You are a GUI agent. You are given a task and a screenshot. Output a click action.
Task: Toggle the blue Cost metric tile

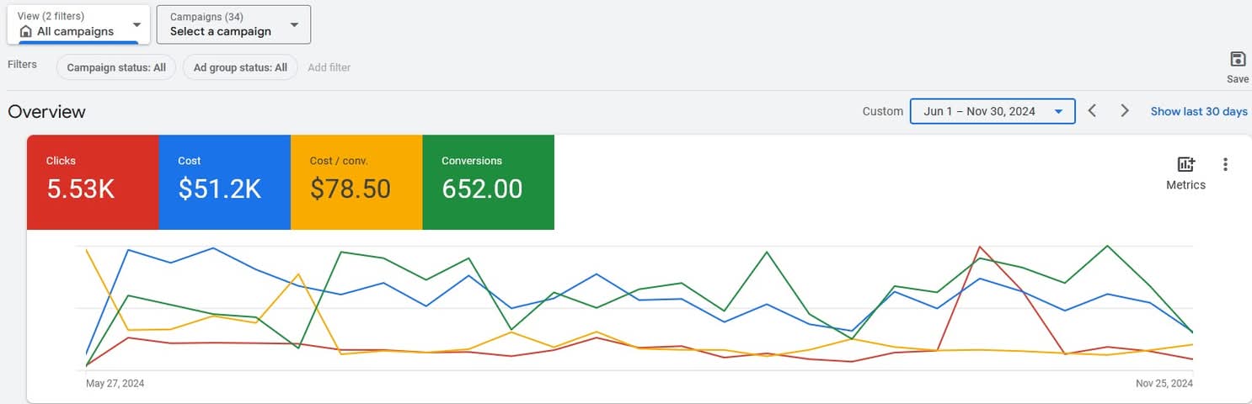click(x=224, y=182)
